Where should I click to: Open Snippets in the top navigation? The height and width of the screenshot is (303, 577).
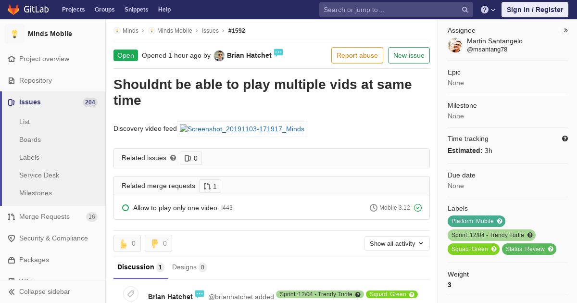click(137, 10)
